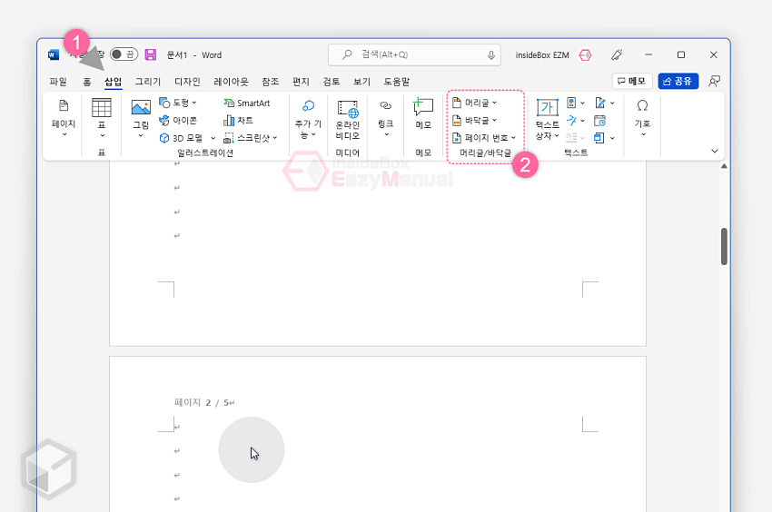772x512 pixels.
Task: Switch to the 검토 tab
Action: (332, 82)
